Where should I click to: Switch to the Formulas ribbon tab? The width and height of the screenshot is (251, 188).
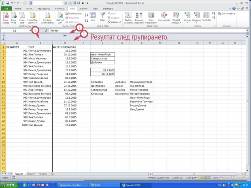[x=60, y=8]
